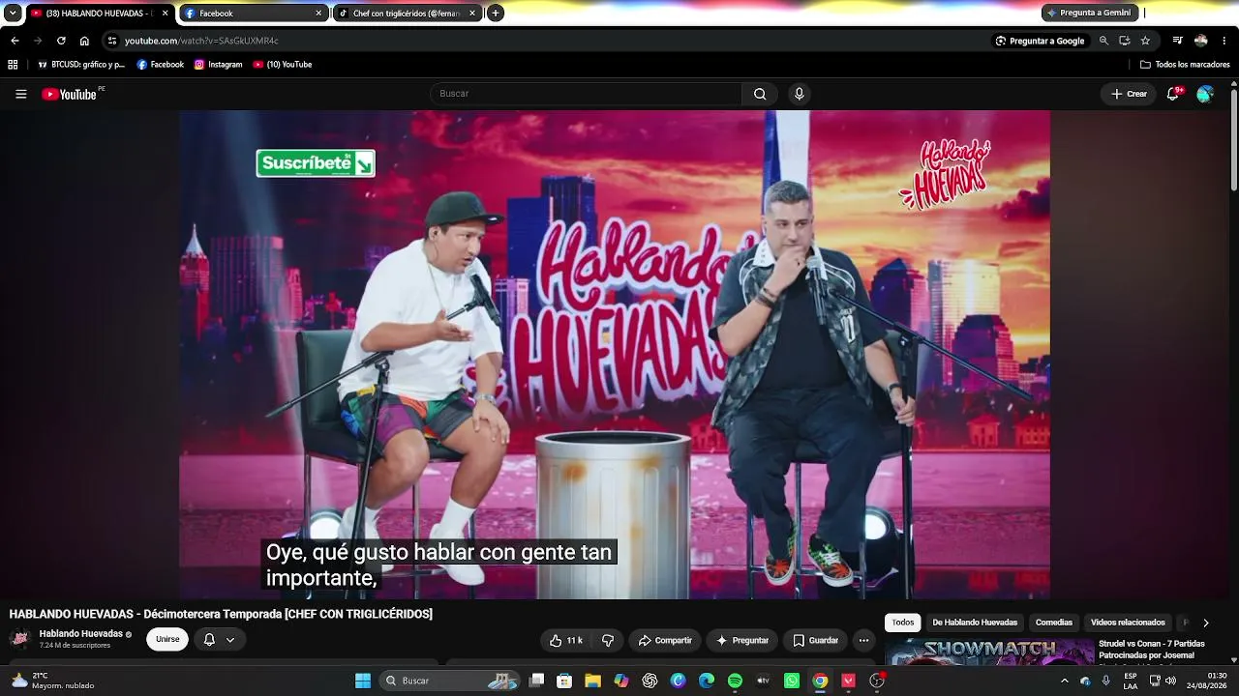Open ChatGPT app from the taskbar
This screenshot has height=696, width=1239.
click(650, 681)
